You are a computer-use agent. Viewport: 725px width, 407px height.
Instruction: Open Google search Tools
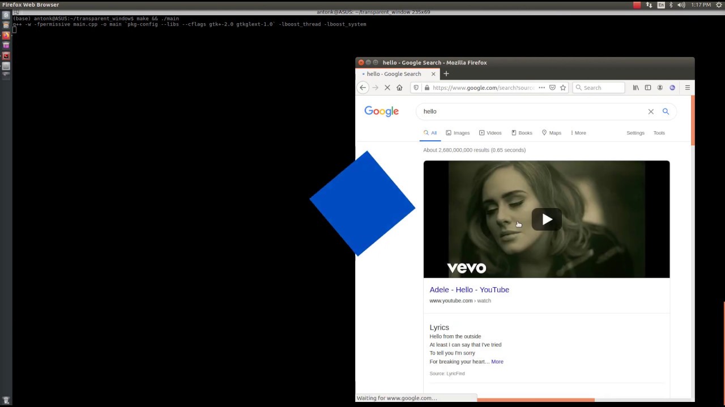659,133
